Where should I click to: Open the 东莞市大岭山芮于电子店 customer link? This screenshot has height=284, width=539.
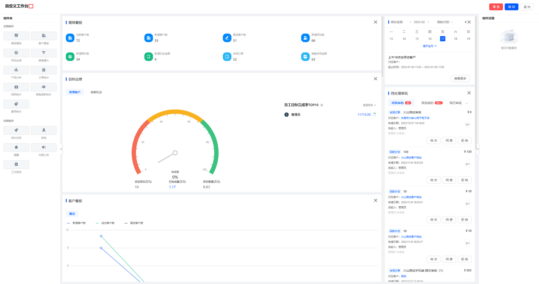click(x=415, y=118)
